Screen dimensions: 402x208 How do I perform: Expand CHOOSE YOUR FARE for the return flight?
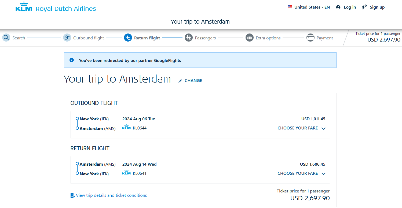[x=298, y=173]
